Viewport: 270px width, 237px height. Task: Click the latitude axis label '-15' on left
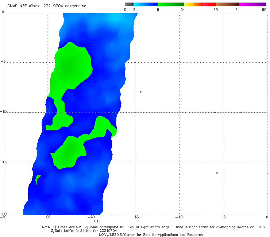pos(3,162)
